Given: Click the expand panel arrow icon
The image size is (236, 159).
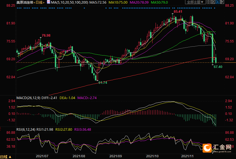Looking at the screenshot, I should [222, 2].
